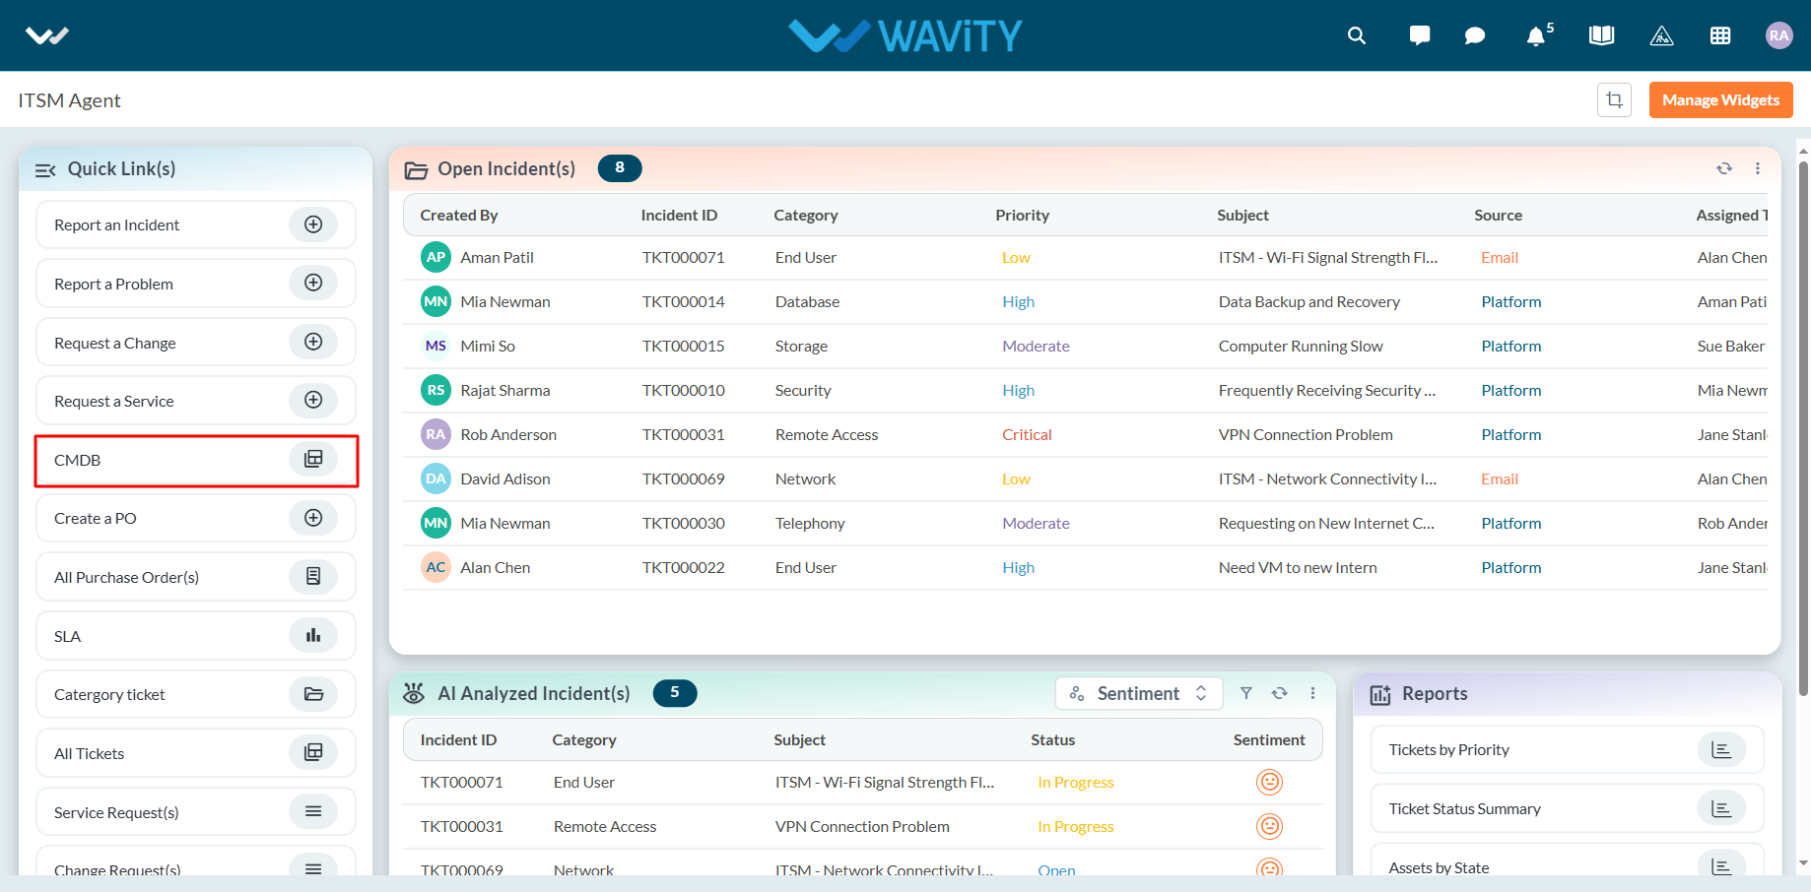Image resolution: width=1811 pixels, height=892 pixels.
Task: Sort Open Incidents by Priority column header
Action: pyautogui.click(x=1022, y=215)
